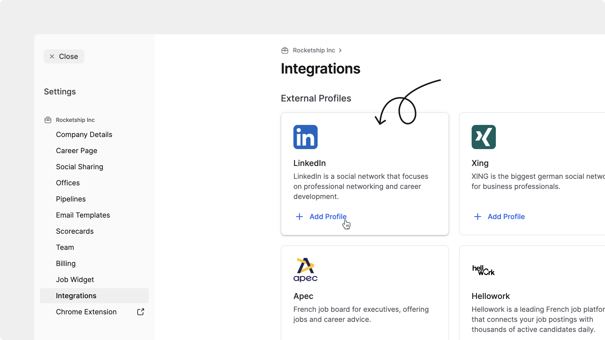Click the plus icon on LinkedIn card
605x340 pixels.
tap(299, 217)
